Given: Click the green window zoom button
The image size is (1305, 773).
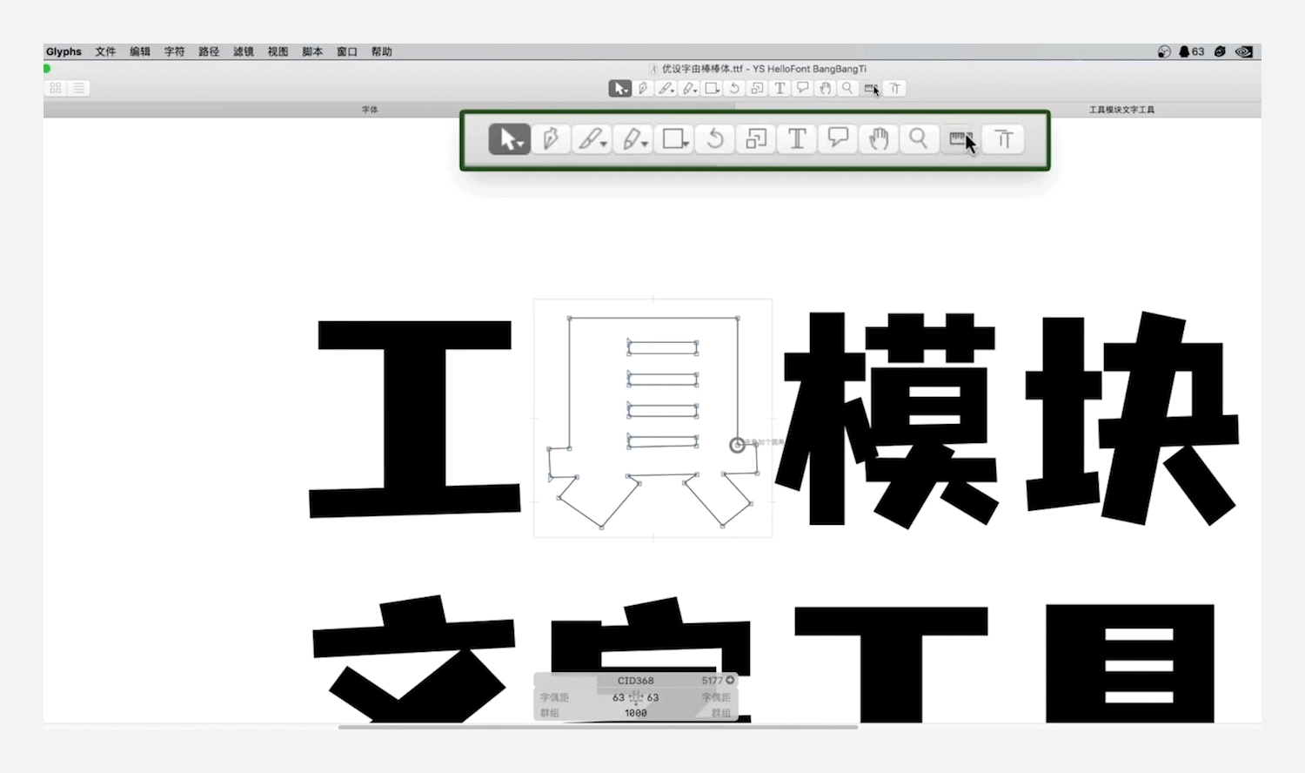Looking at the screenshot, I should [x=47, y=69].
